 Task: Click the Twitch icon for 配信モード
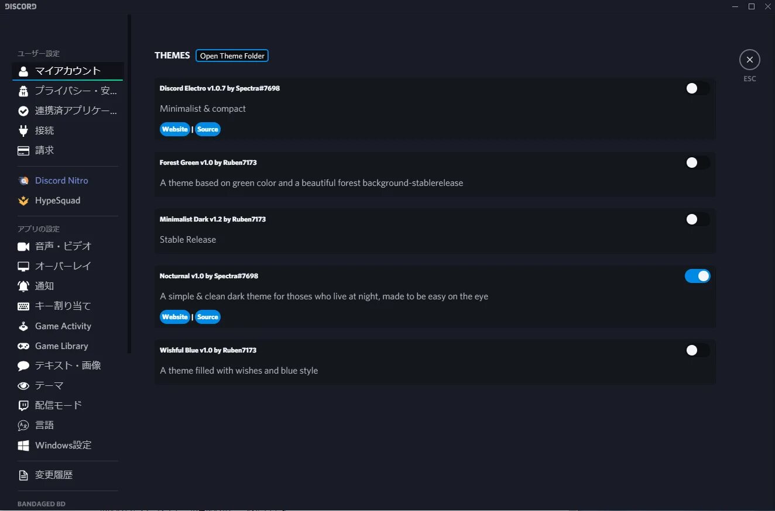pyautogui.click(x=23, y=406)
